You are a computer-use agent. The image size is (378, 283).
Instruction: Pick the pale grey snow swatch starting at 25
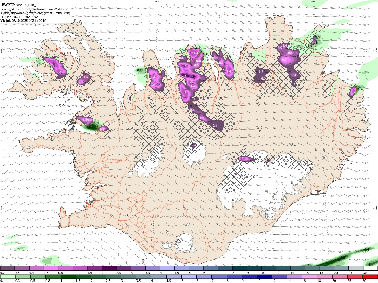tap(356, 269)
